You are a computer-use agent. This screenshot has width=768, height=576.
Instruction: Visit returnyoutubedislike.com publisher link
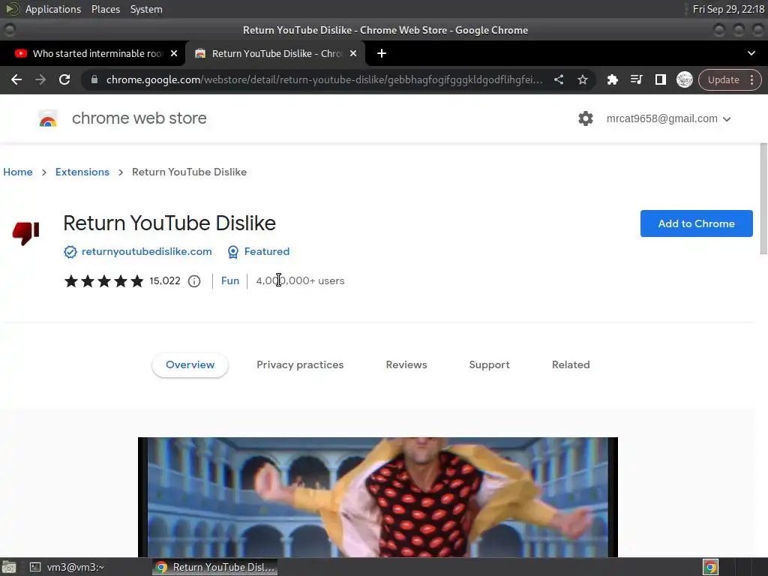click(146, 252)
